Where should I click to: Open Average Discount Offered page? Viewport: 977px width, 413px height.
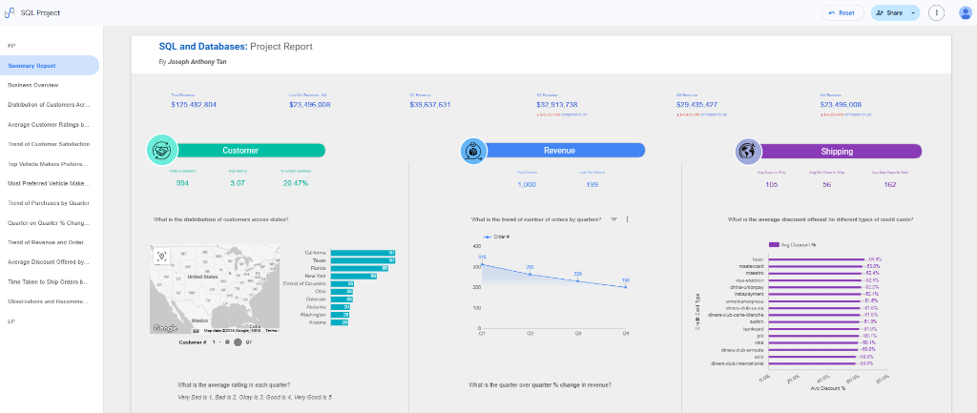(50, 262)
